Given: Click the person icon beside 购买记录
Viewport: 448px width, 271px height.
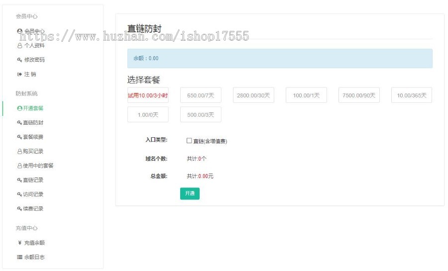Looking at the screenshot, I should coord(19,152).
